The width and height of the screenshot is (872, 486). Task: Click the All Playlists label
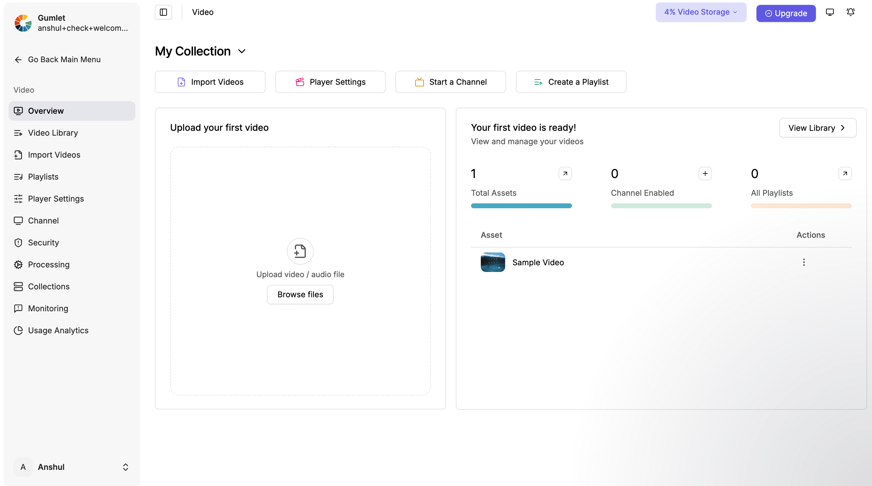(x=771, y=193)
